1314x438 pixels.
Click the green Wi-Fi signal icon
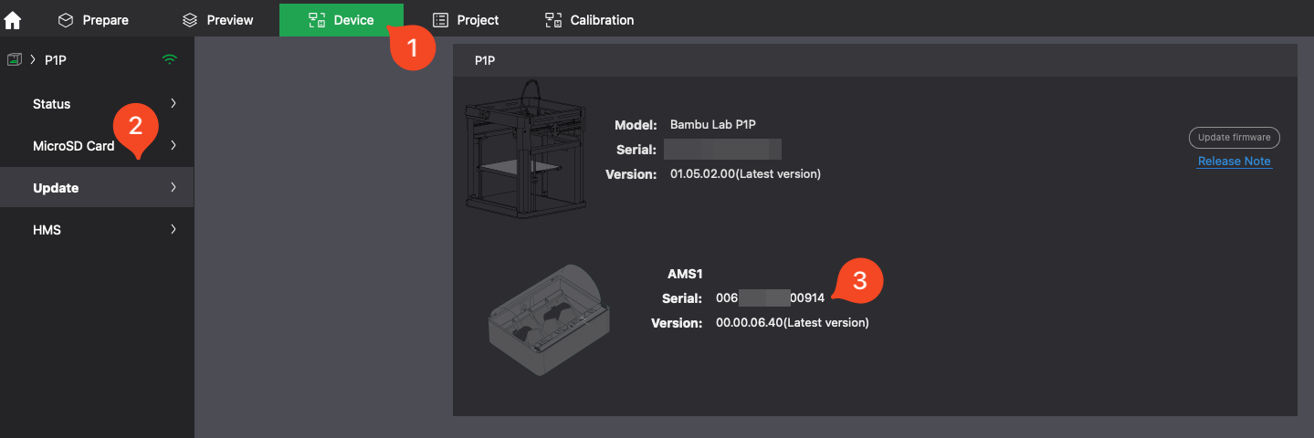click(x=169, y=60)
